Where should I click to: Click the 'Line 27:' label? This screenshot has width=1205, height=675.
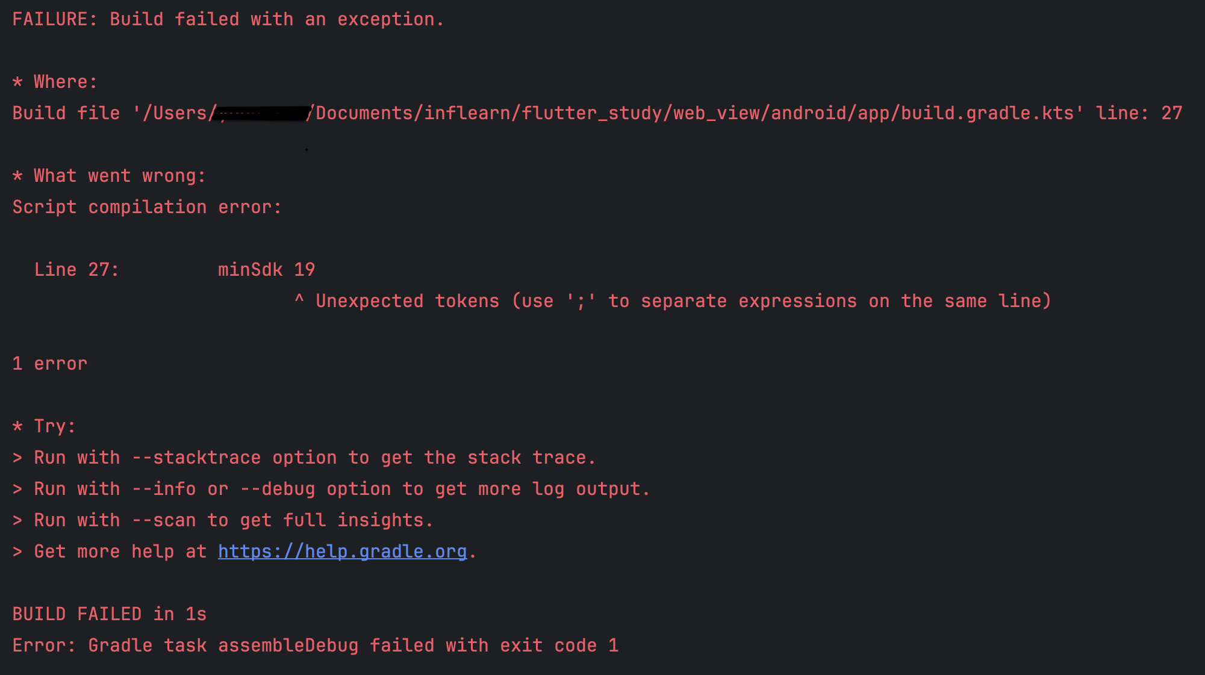coord(76,270)
